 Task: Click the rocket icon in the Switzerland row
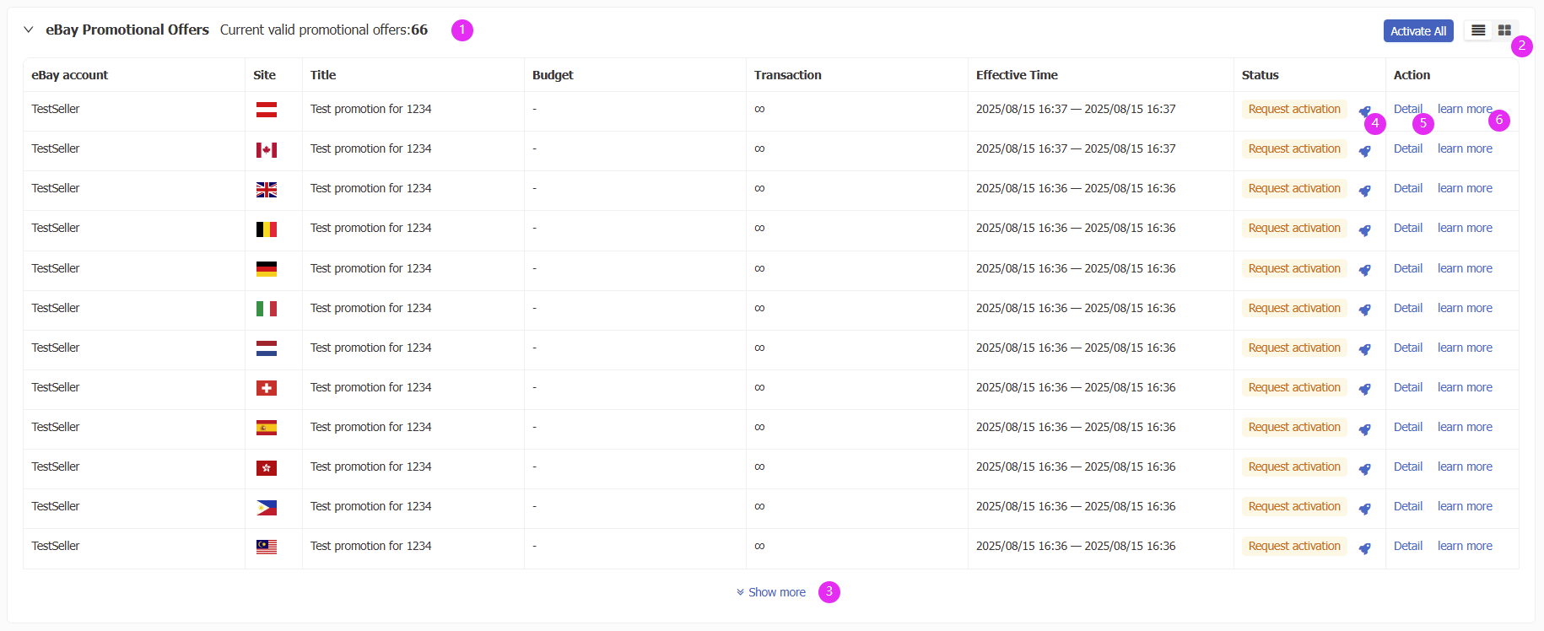point(1364,389)
